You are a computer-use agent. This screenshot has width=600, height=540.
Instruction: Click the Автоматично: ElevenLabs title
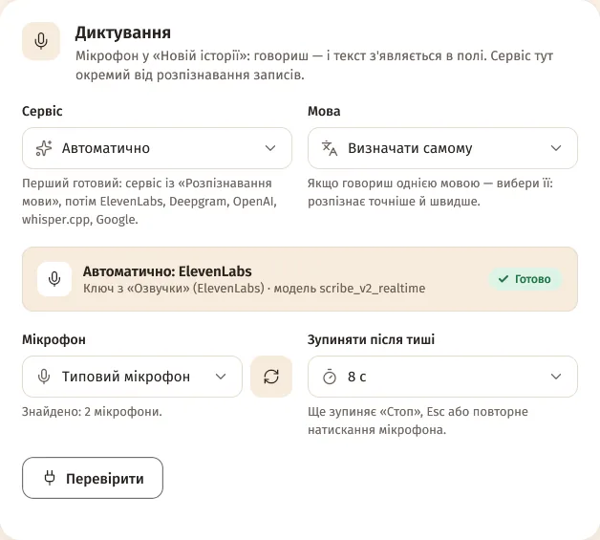[167, 271]
